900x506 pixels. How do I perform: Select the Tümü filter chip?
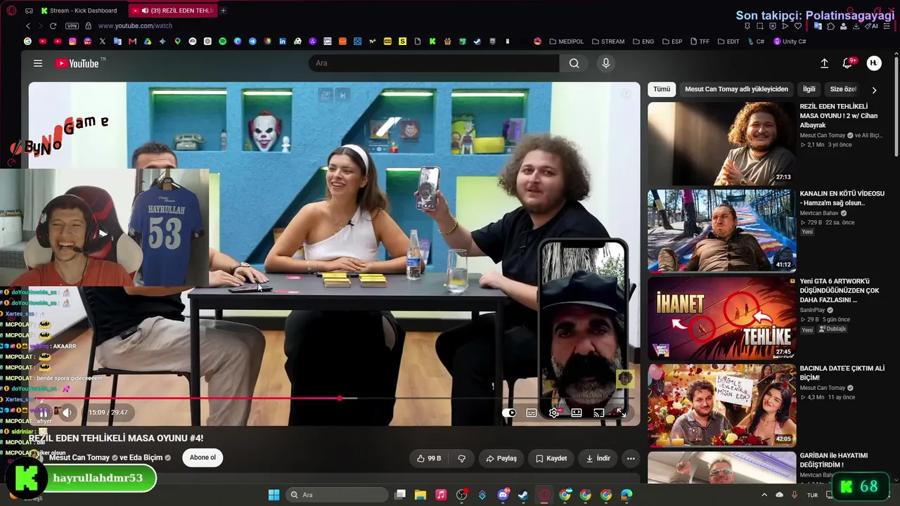pos(662,89)
